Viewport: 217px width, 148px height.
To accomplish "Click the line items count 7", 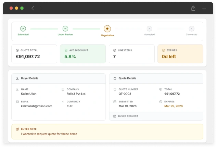I will coord(114,57).
